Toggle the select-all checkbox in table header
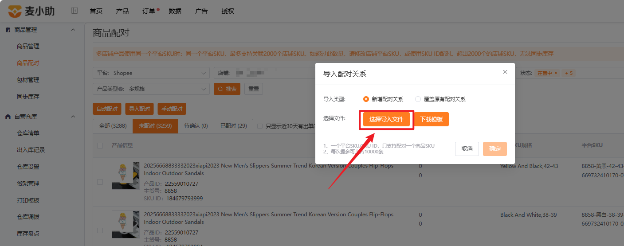Image resolution: width=624 pixels, height=246 pixels. (x=100, y=145)
